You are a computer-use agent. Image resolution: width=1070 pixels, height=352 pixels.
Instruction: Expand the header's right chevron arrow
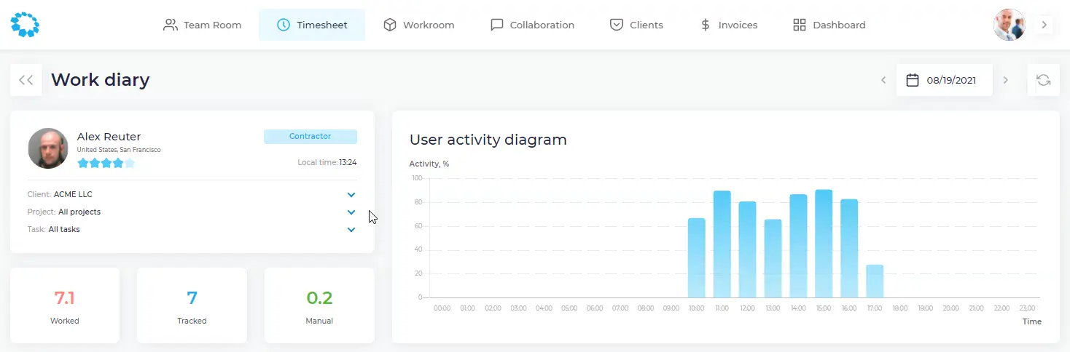[x=1044, y=25]
